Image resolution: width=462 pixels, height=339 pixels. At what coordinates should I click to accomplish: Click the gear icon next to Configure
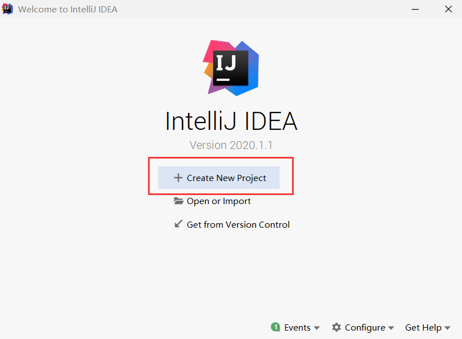click(x=337, y=327)
